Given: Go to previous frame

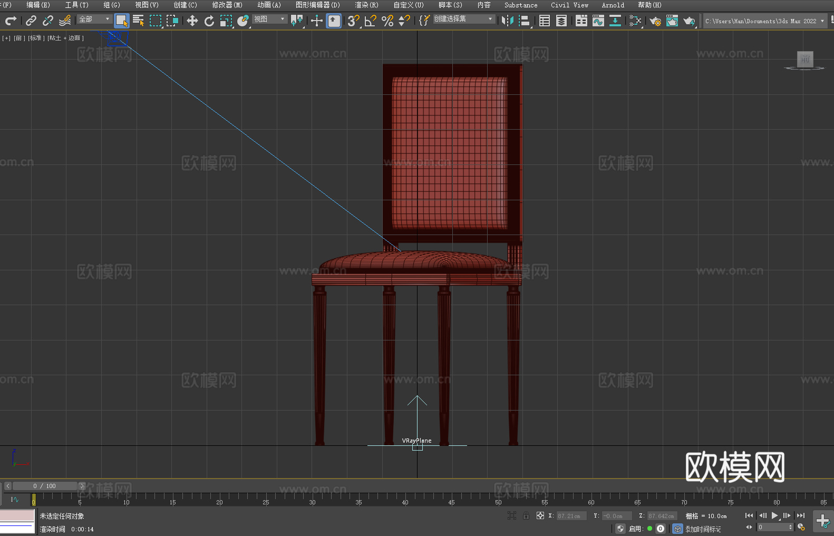Looking at the screenshot, I should [x=762, y=515].
